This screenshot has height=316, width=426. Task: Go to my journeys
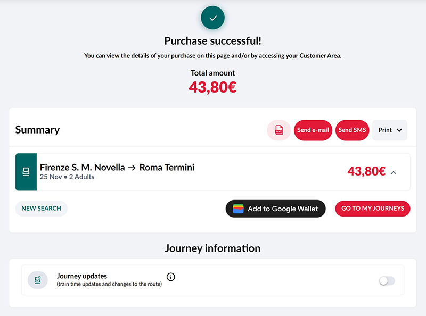click(372, 209)
